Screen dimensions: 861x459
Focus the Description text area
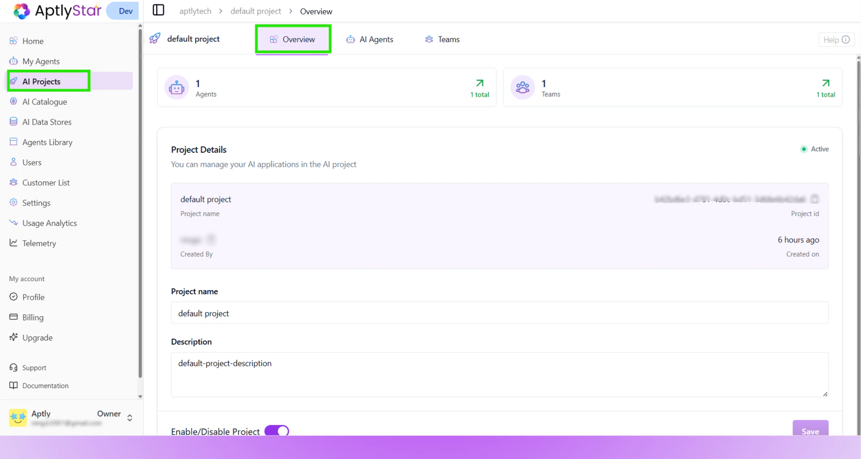point(499,375)
